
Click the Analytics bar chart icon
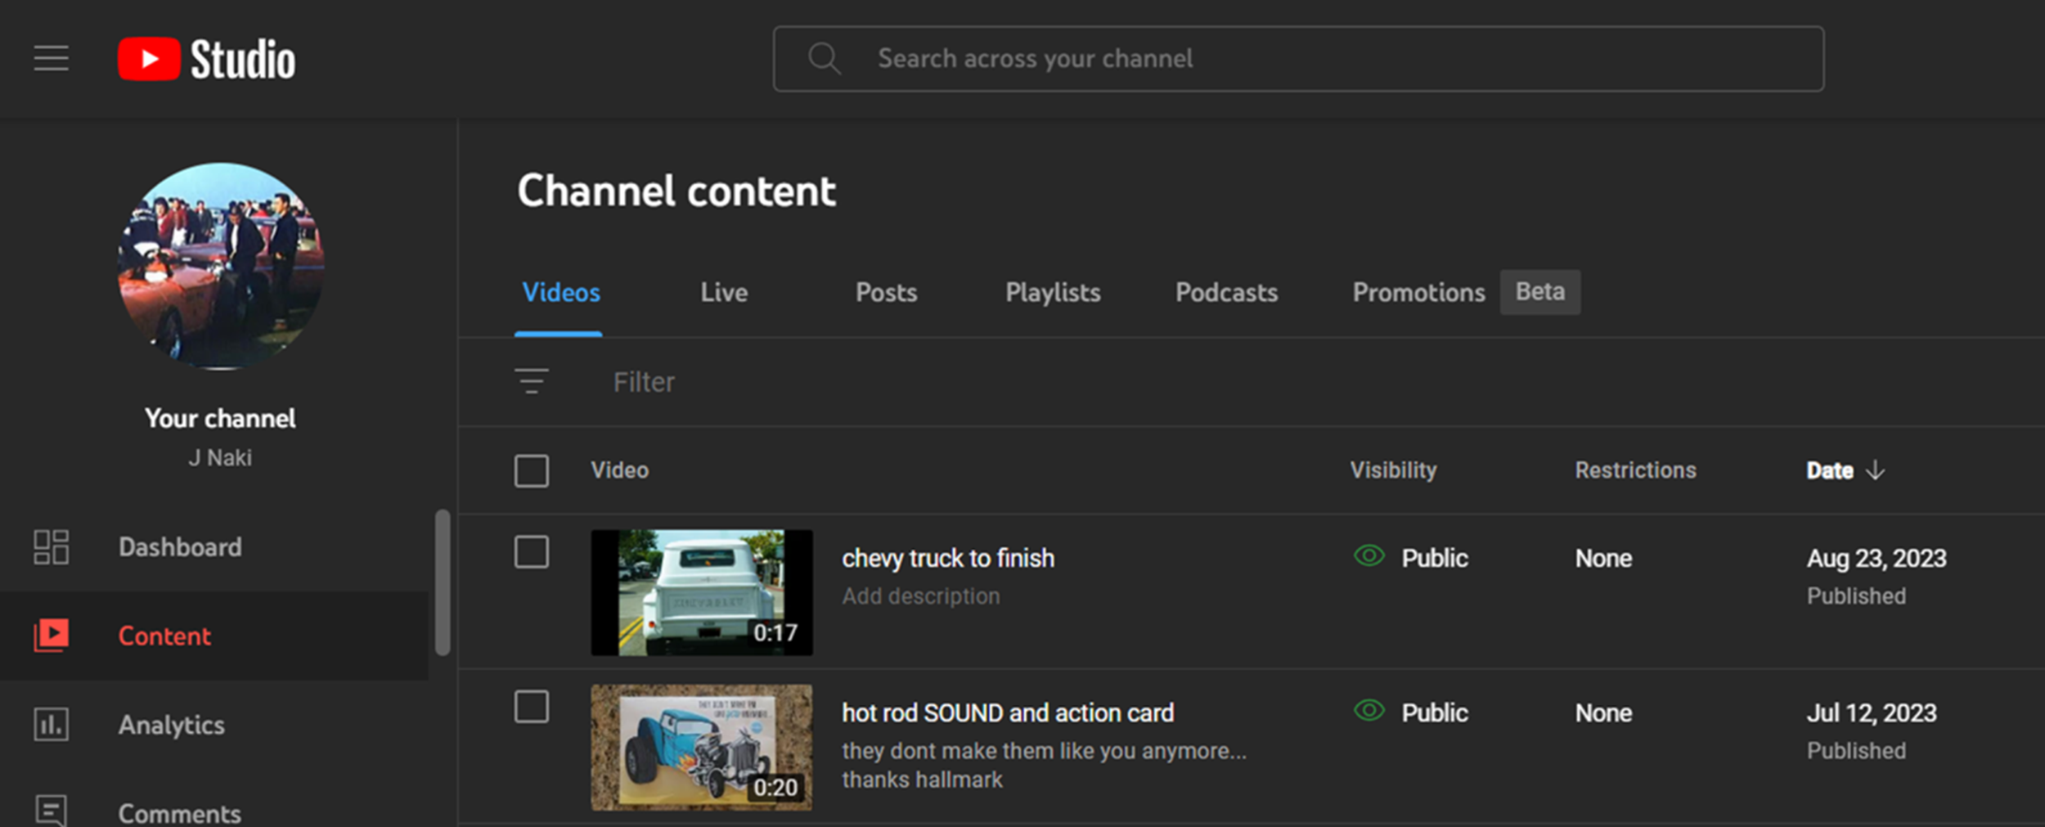tap(51, 725)
